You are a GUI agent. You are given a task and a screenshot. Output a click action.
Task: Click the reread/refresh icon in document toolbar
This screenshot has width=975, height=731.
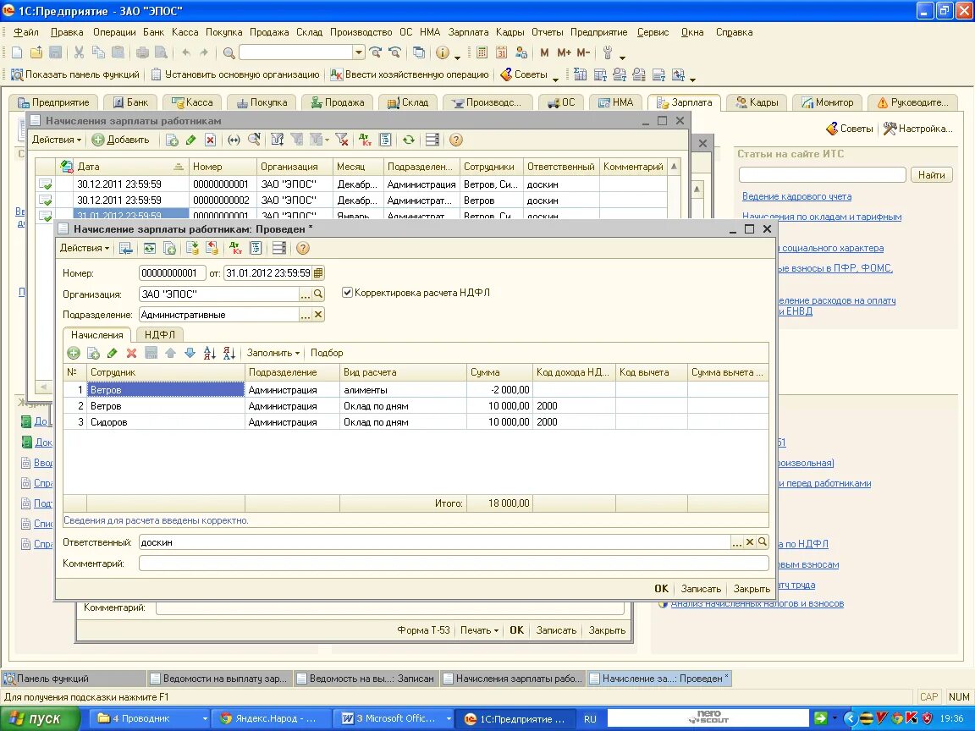tap(150, 248)
